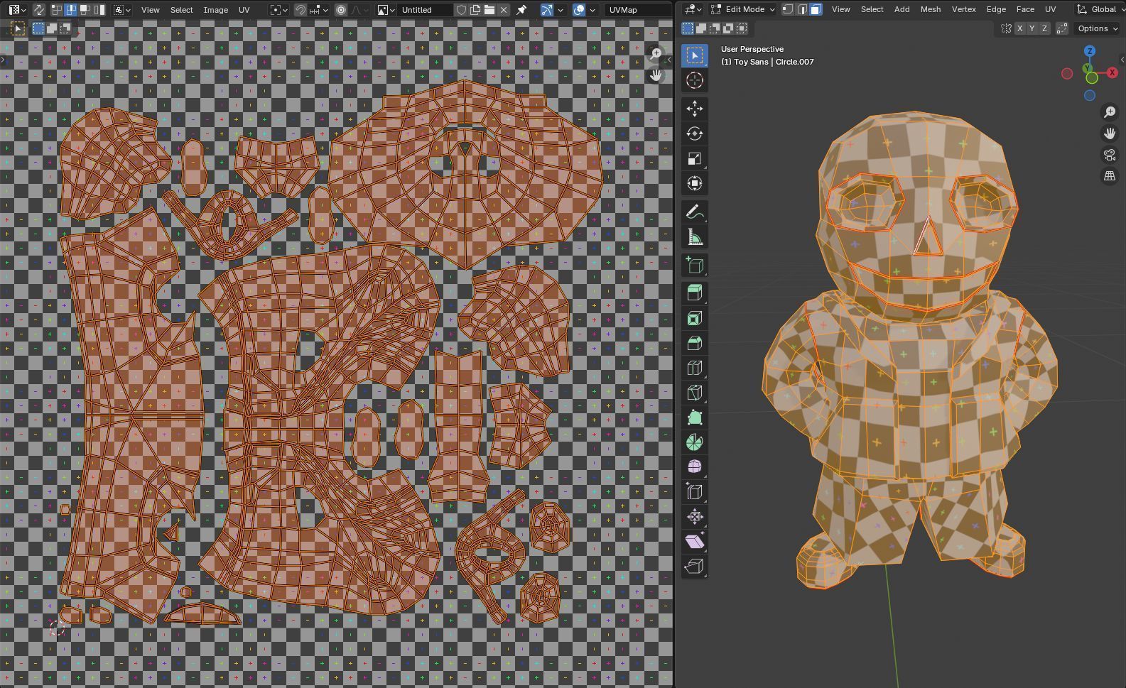Screen dimensions: 1126x688
Task: Click the 3D viewport pan hand gizmo
Action: click(1109, 133)
